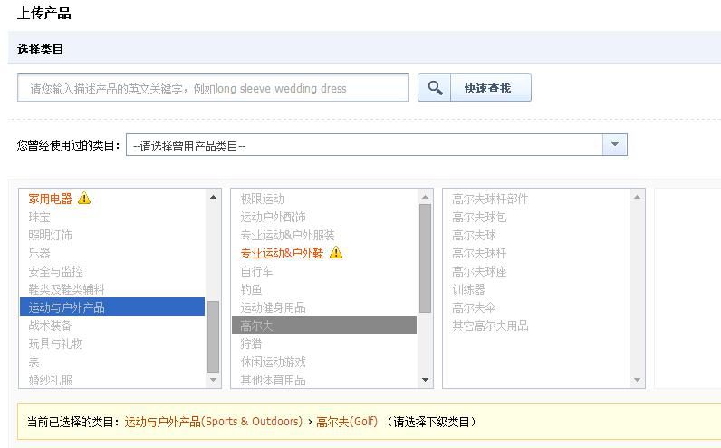Select 其它高尔夫用品 subcategory
This screenshot has width=721, height=448.
point(490,326)
